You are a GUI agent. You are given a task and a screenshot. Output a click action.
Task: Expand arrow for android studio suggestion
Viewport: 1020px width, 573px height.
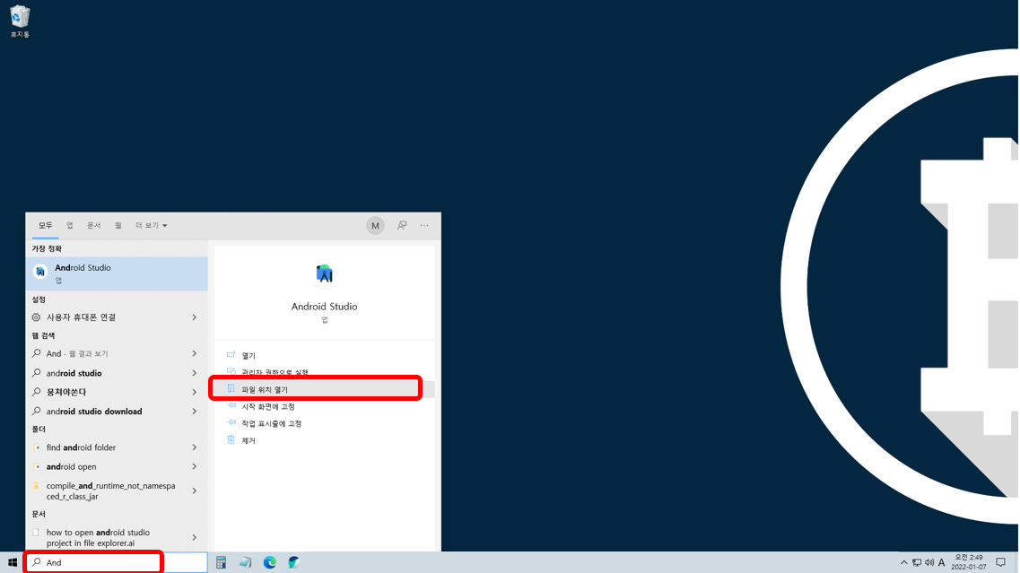(194, 373)
